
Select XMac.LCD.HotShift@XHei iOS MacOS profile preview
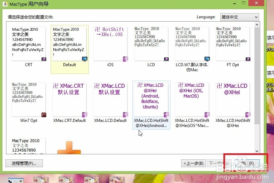[x=192, y=100]
